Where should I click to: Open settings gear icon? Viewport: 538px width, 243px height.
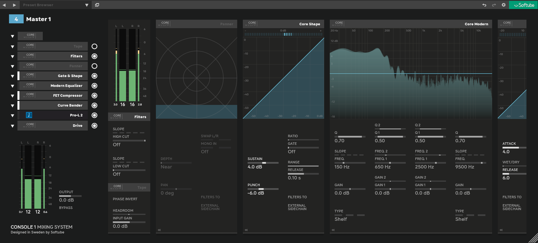(x=504, y=5)
